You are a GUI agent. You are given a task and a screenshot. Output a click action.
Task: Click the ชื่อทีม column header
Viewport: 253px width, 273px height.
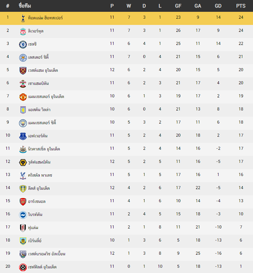click(x=25, y=6)
